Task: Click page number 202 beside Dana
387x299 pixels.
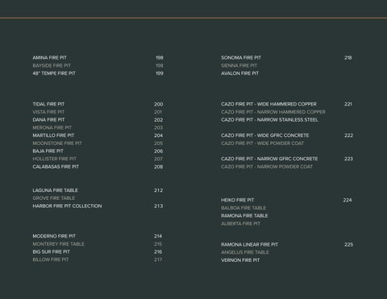Action: click(159, 120)
